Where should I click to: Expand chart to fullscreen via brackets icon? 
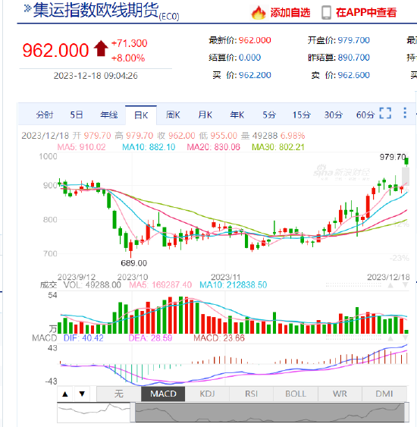(x=385, y=113)
